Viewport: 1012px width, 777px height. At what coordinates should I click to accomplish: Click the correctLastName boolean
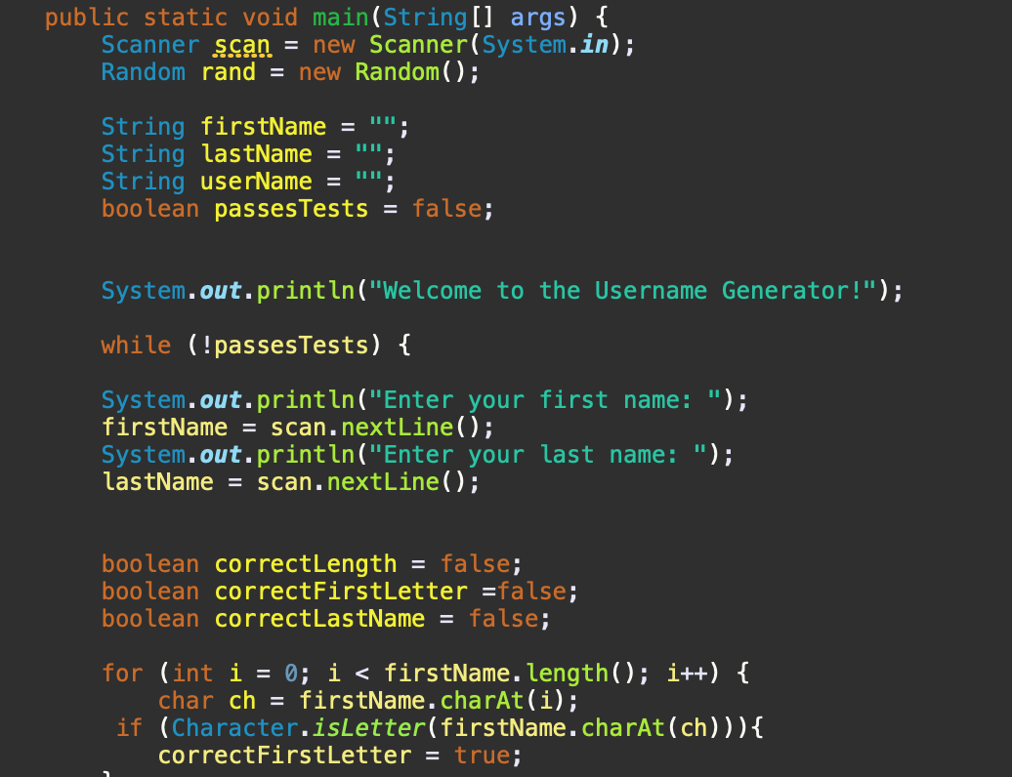317,618
